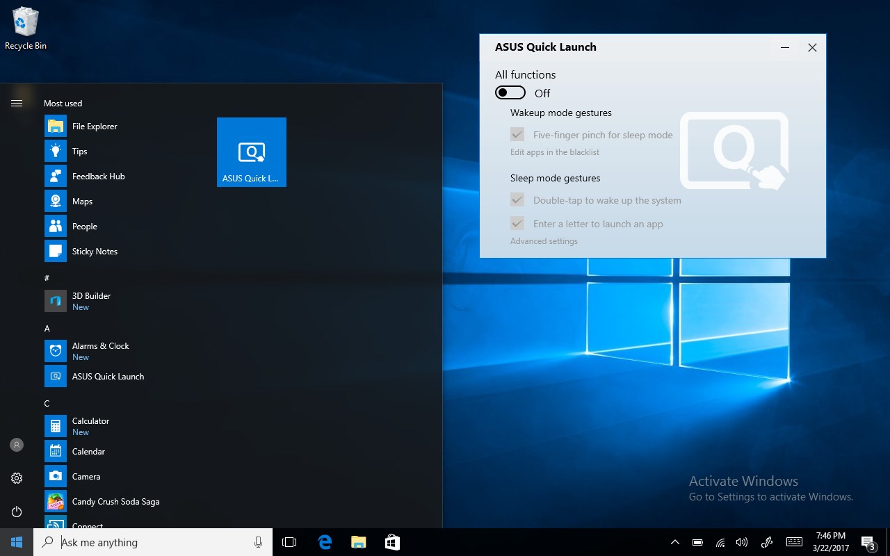The height and width of the screenshot is (556, 890).
Task: Open Advanced settings in ASUS Quick Launch
Action: tap(543, 240)
